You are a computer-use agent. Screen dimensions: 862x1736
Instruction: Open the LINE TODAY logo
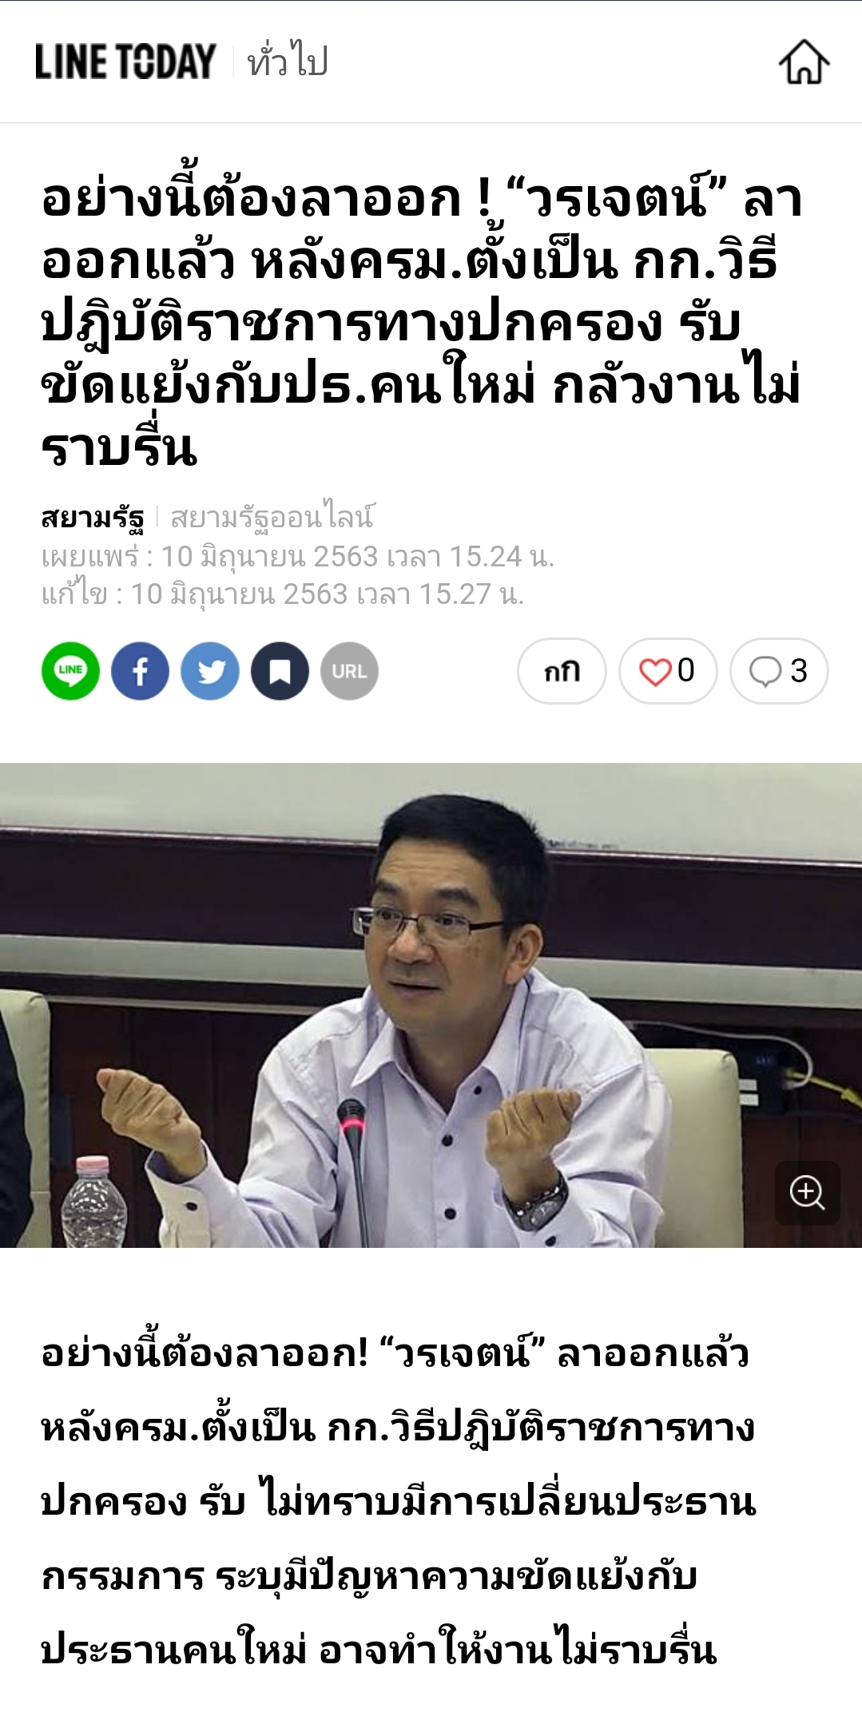[125, 62]
